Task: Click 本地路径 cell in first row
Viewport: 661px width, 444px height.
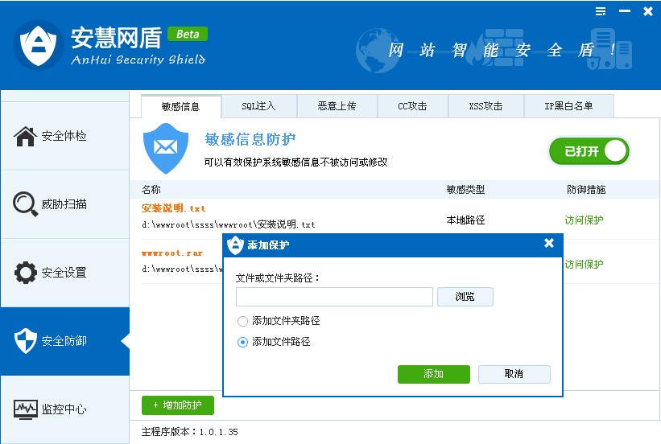Action: [465, 220]
